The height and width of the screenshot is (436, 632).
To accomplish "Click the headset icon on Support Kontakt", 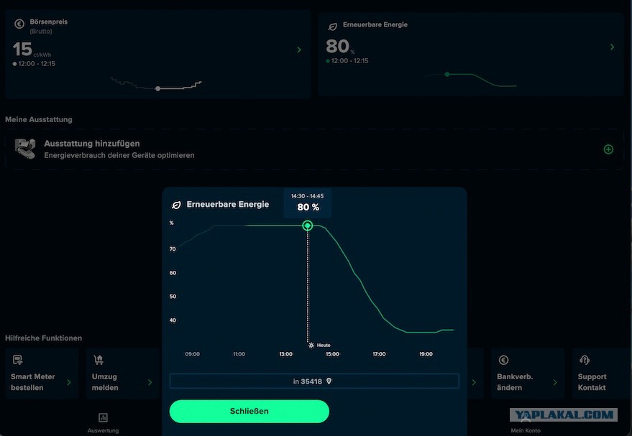I will click(x=585, y=360).
